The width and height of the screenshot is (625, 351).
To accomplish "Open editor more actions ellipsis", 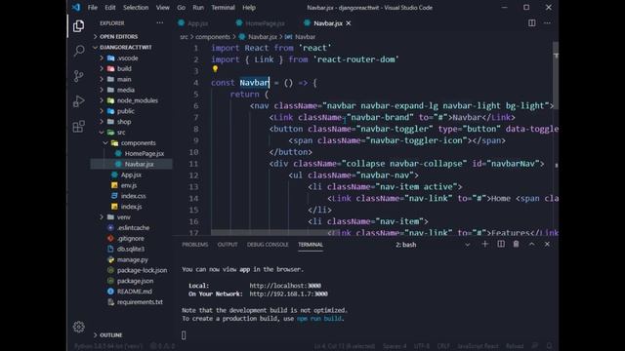I will click(x=547, y=23).
